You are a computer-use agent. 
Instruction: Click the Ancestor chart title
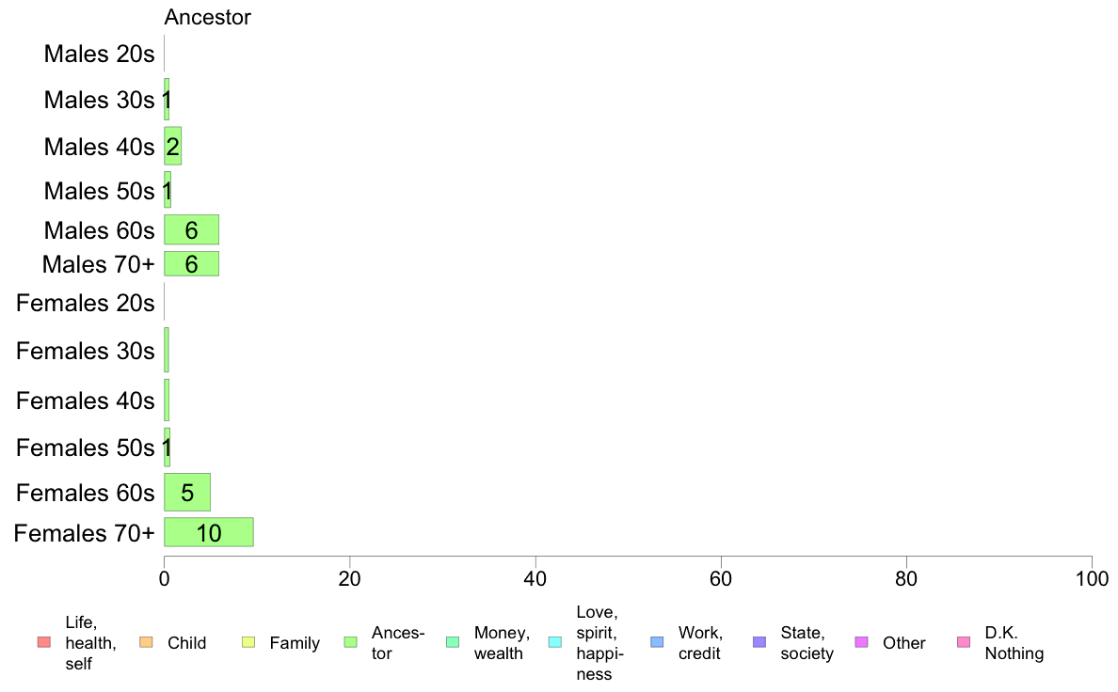(207, 17)
